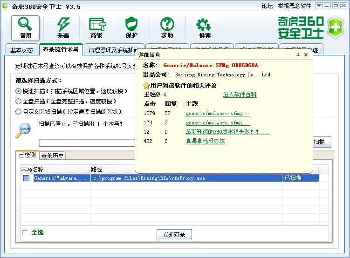Image resolution: width=350 pixels, height=258 pixels.
Task: Switch to 查杀历史 history tab
Action: (53, 156)
